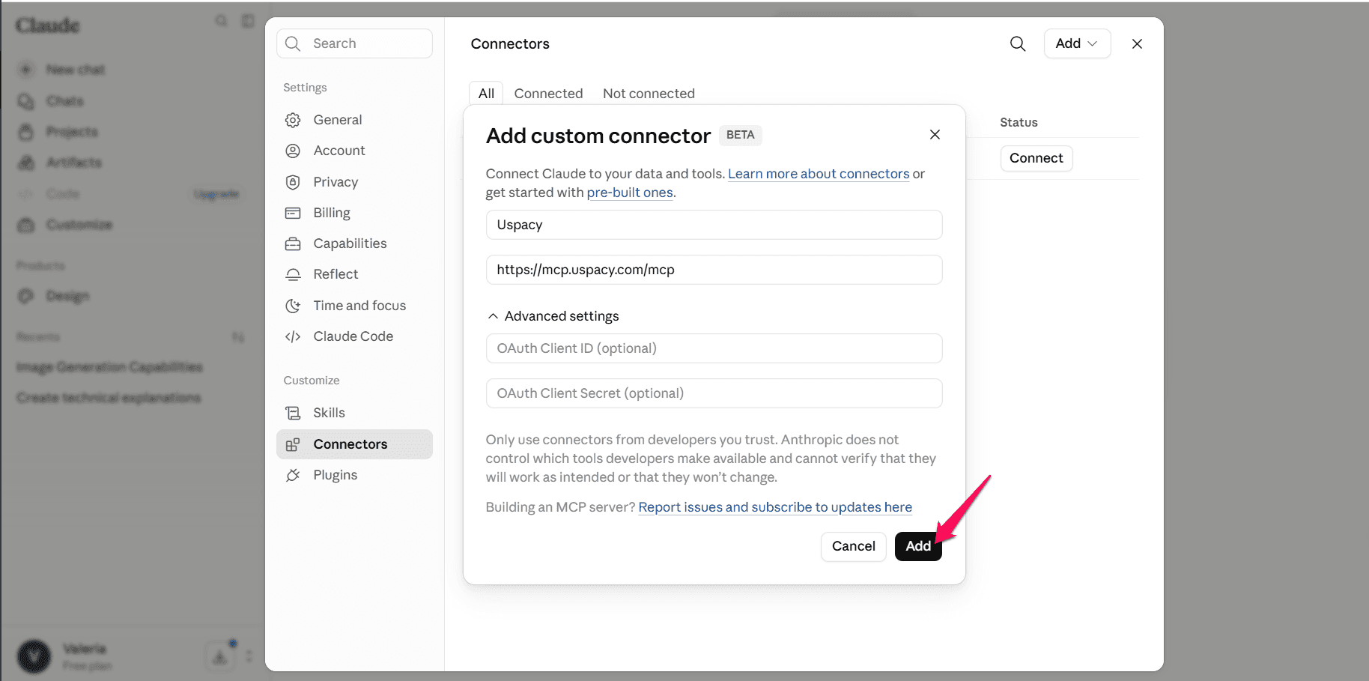Switch to the Connected tab

pyautogui.click(x=548, y=94)
